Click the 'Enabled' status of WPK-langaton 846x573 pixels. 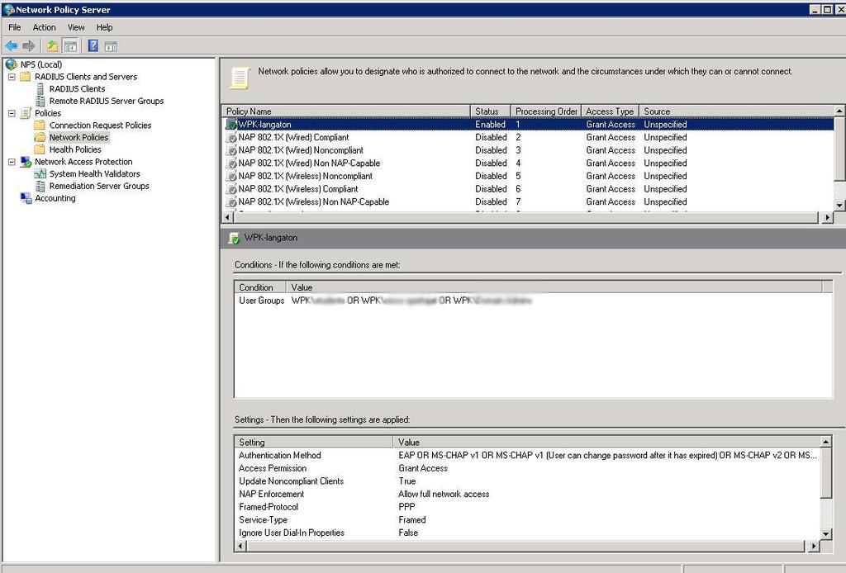(x=490, y=125)
